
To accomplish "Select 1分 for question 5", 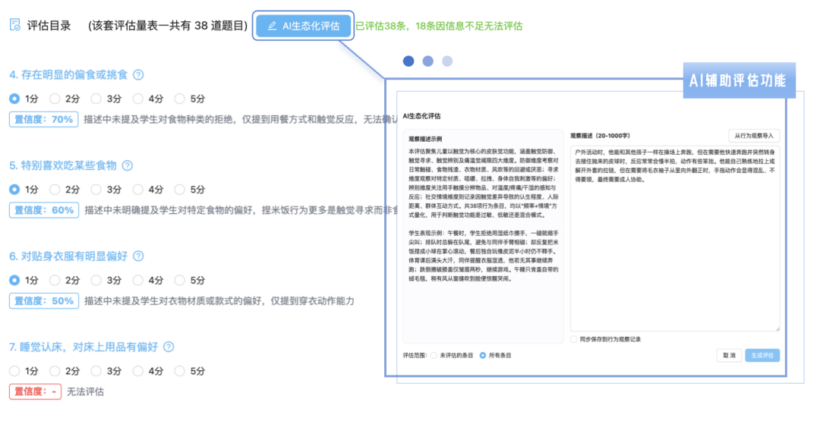I will tap(14, 189).
